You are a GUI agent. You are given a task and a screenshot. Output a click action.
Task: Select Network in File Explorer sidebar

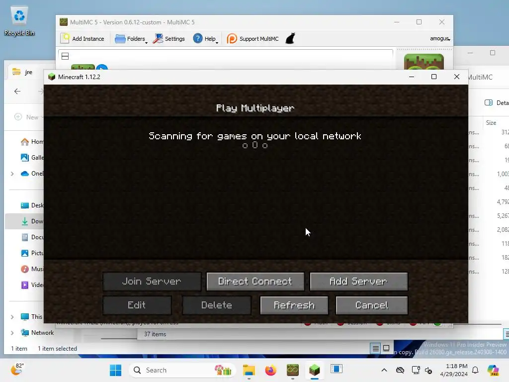pyautogui.click(x=37, y=333)
